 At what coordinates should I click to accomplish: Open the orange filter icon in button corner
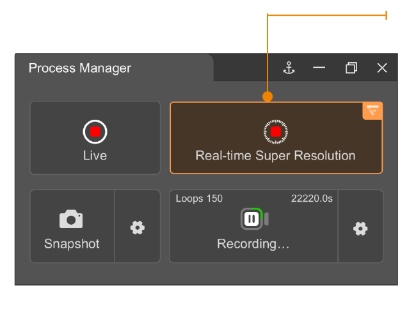pos(372,110)
